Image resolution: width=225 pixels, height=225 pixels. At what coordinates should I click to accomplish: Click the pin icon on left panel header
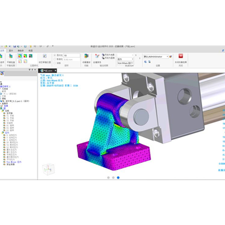coord(32,70)
